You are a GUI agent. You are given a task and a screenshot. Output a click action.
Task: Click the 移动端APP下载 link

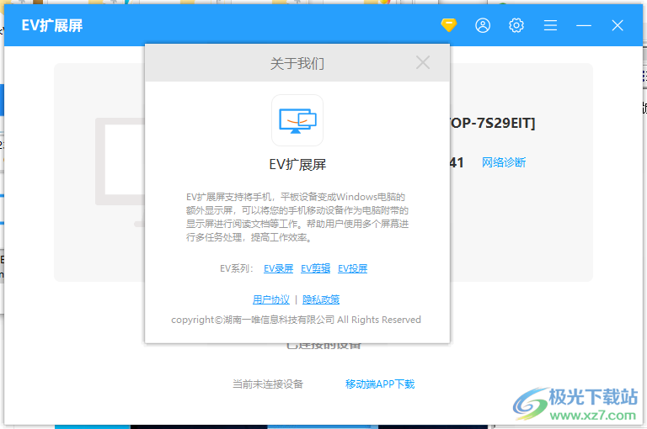(380, 384)
